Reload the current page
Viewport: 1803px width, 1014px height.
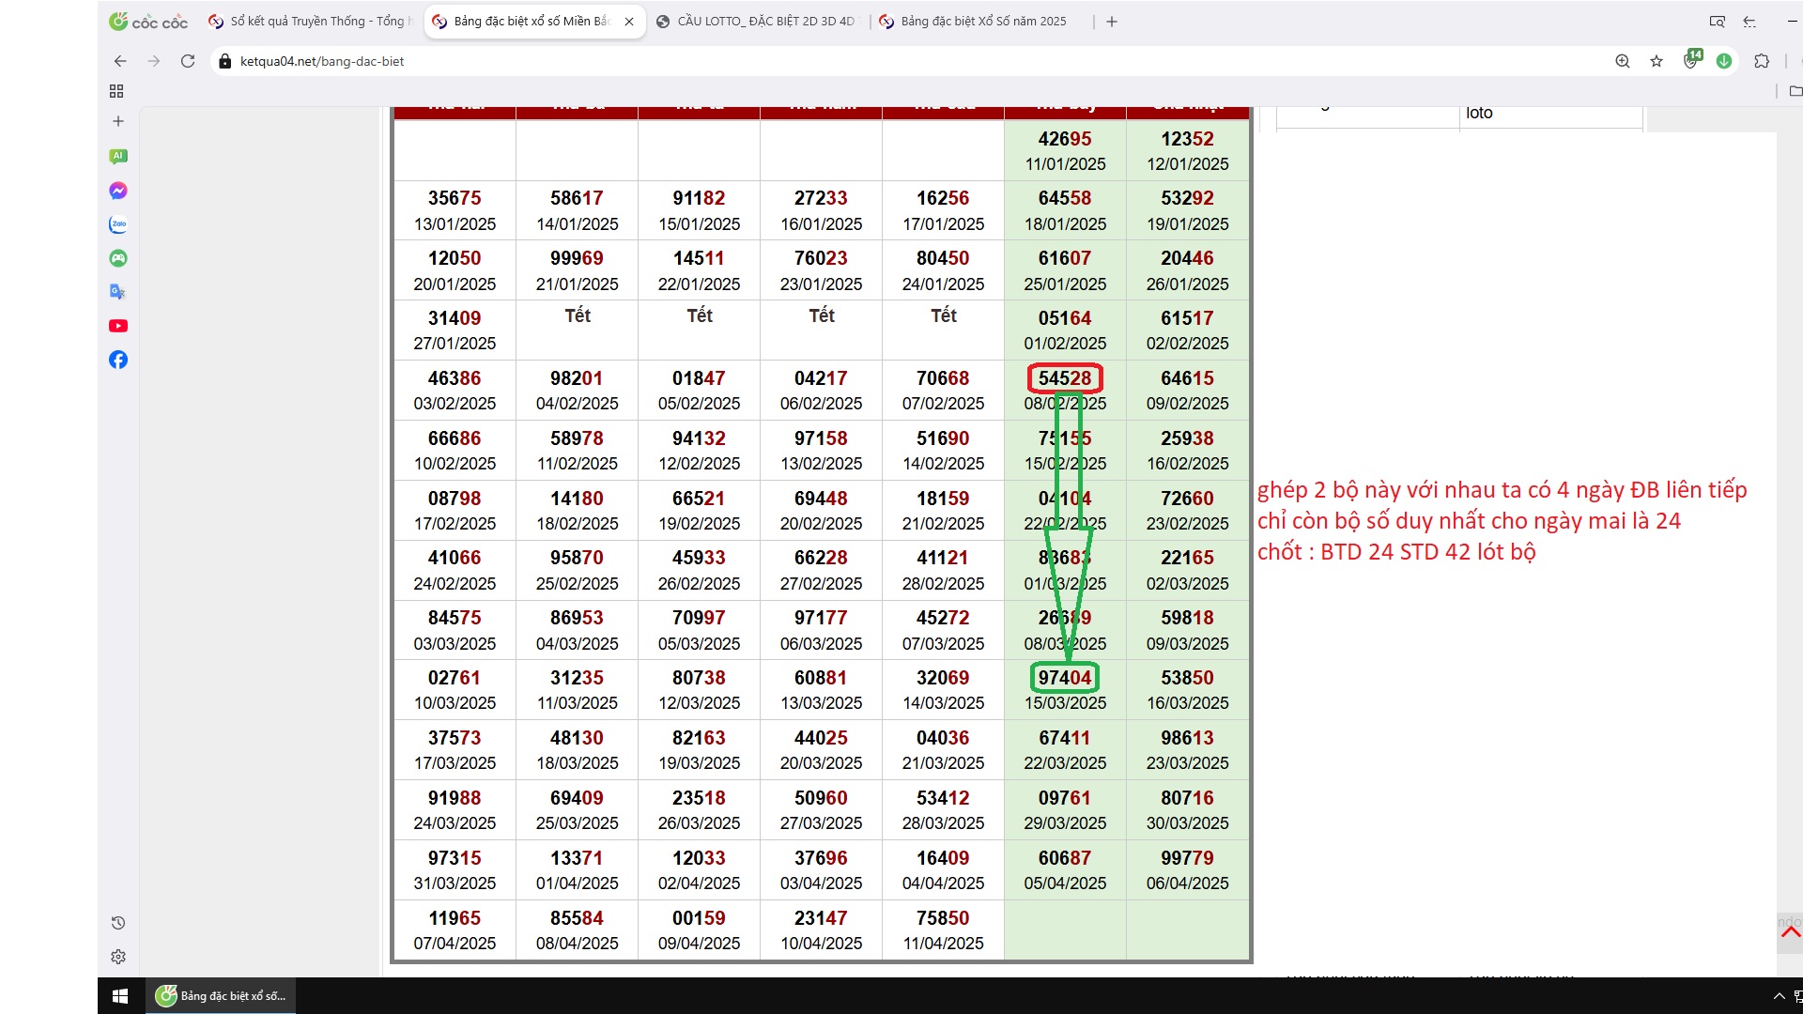[x=188, y=61]
